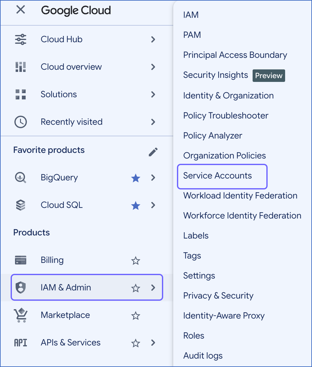The width and height of the screenshot is (312, 367).
Task: Expand the IAM & Admin submenu chevron
Action: click(153, 287)
